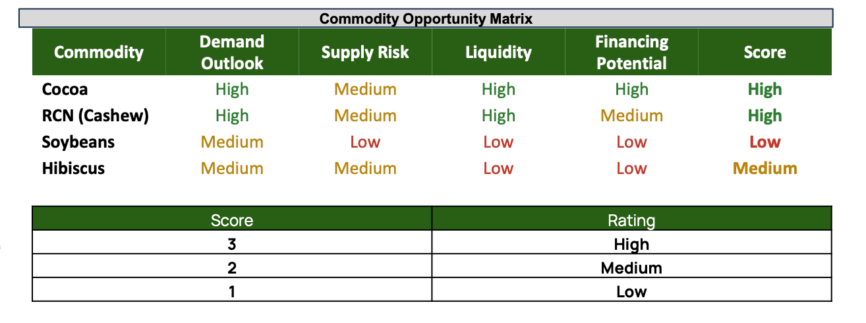The width and height of the screenshot is (866, 323).
Task: Click Soybeans' bold Low score cell
Action: pyautogui.click(x=765, y=142)
